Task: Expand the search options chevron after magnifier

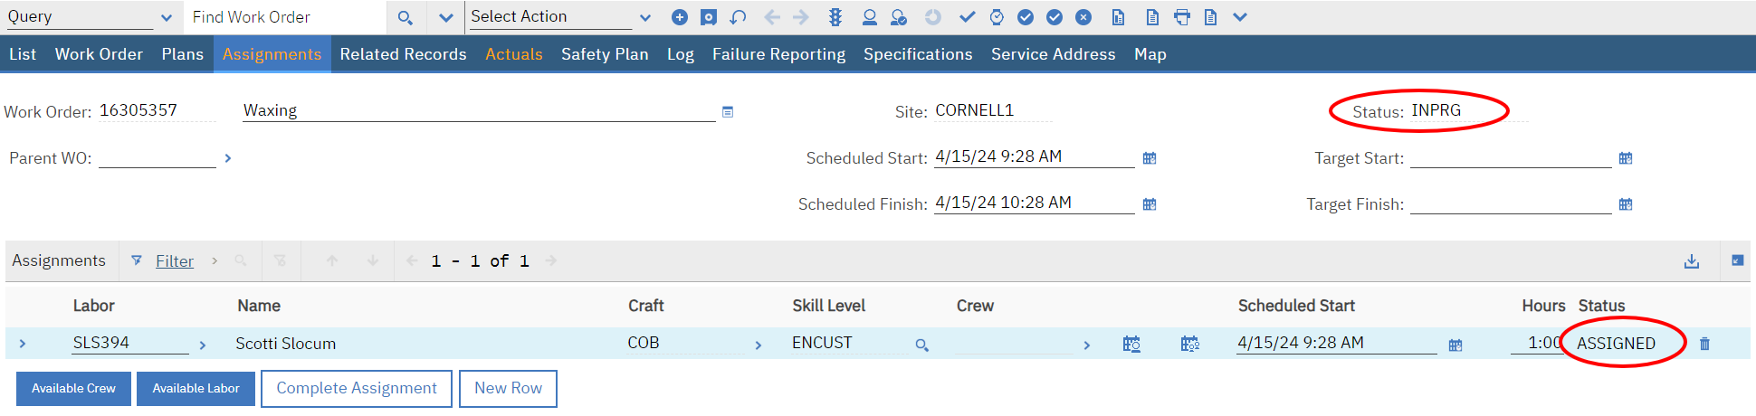Action: (445, 18)
